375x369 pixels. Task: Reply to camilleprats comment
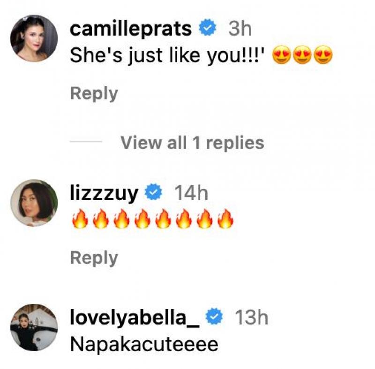pos(94,94)
